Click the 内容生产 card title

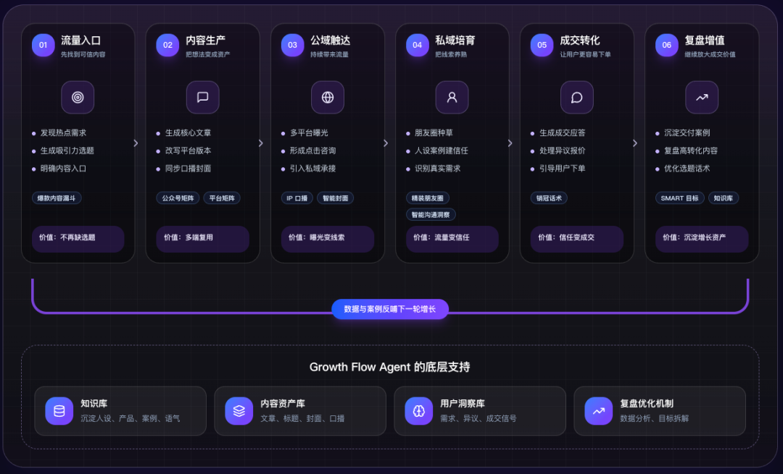[206, 41]
